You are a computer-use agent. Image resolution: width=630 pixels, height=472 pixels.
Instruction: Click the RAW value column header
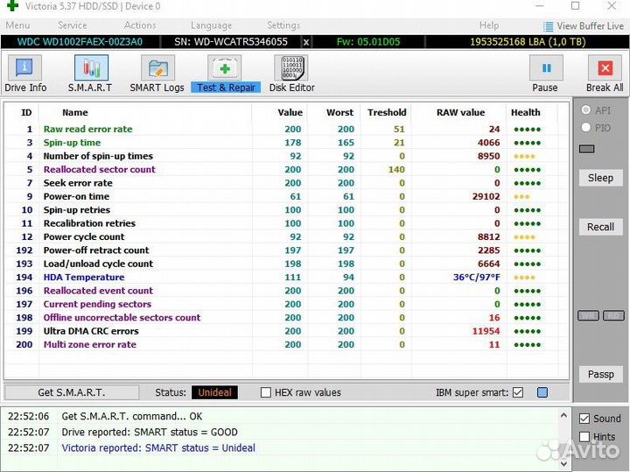coord(461,113)
